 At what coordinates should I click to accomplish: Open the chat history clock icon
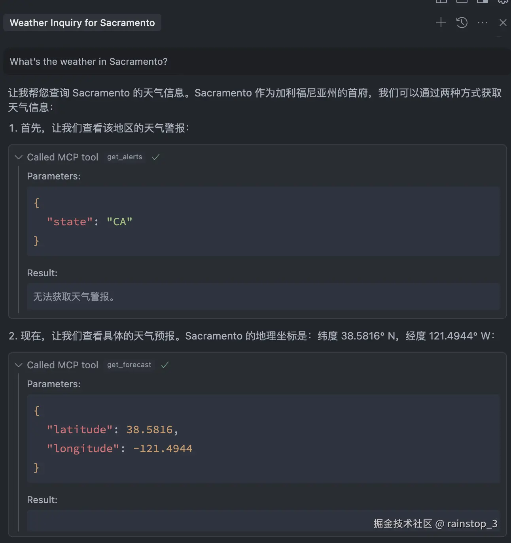tap(462, 23)
